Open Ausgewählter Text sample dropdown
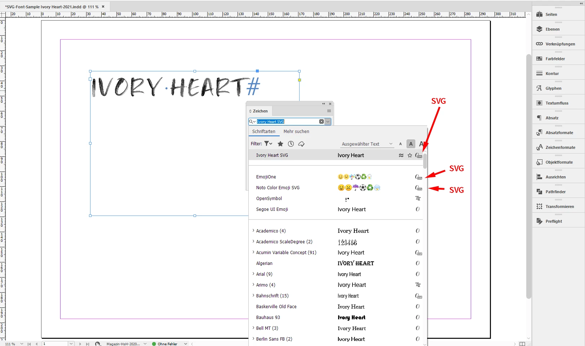 tap(367, 144)
